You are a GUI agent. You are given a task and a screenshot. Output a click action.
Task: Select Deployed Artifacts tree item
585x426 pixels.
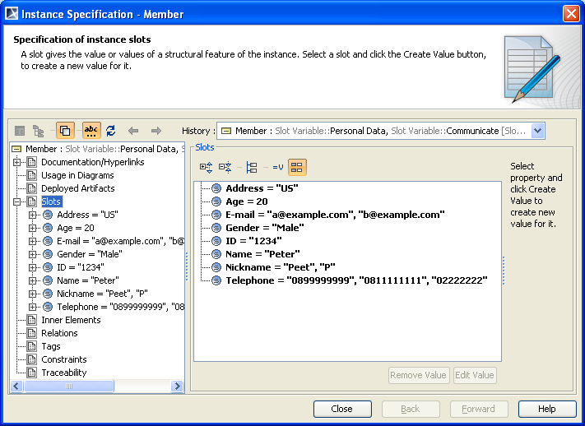click(x=77, y=188)
